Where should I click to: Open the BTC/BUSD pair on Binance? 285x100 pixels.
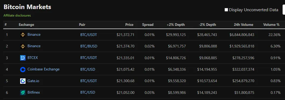(x=89, y=46)
